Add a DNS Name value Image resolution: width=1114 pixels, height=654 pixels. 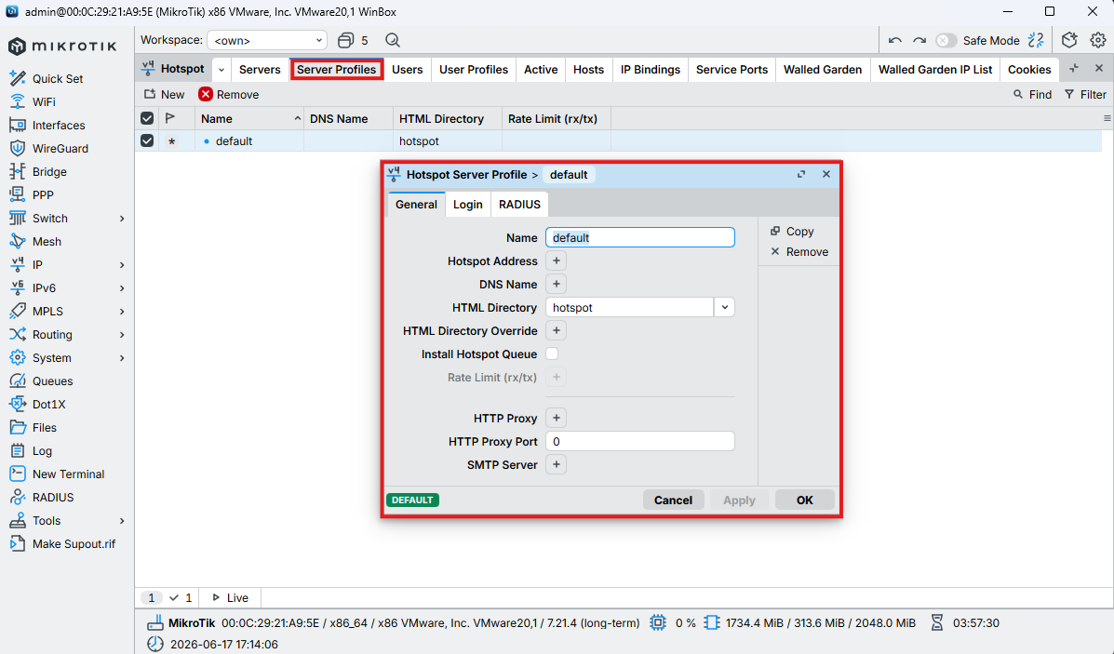tap(557, 284)
